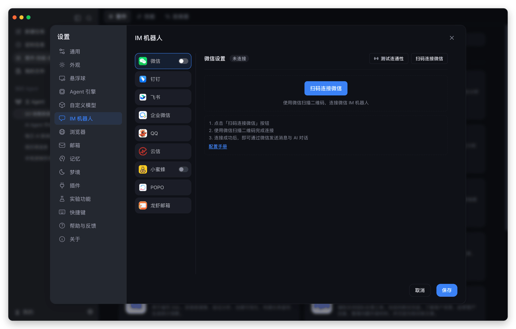Open the 龙虾邮箱 robot entry

coord(163,205)
